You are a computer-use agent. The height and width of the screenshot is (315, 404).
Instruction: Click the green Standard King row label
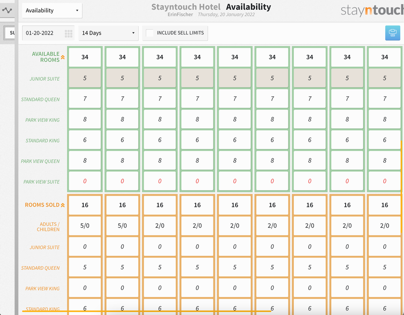[43, 140]
